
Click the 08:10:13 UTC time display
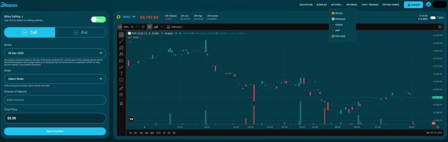pos(435,133)
